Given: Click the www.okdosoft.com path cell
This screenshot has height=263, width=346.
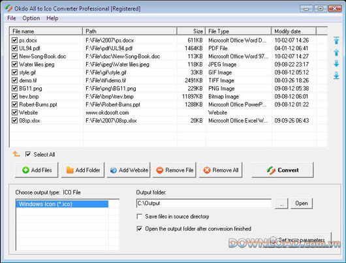Looking at the screenshot, I should [x=107, y=113].
